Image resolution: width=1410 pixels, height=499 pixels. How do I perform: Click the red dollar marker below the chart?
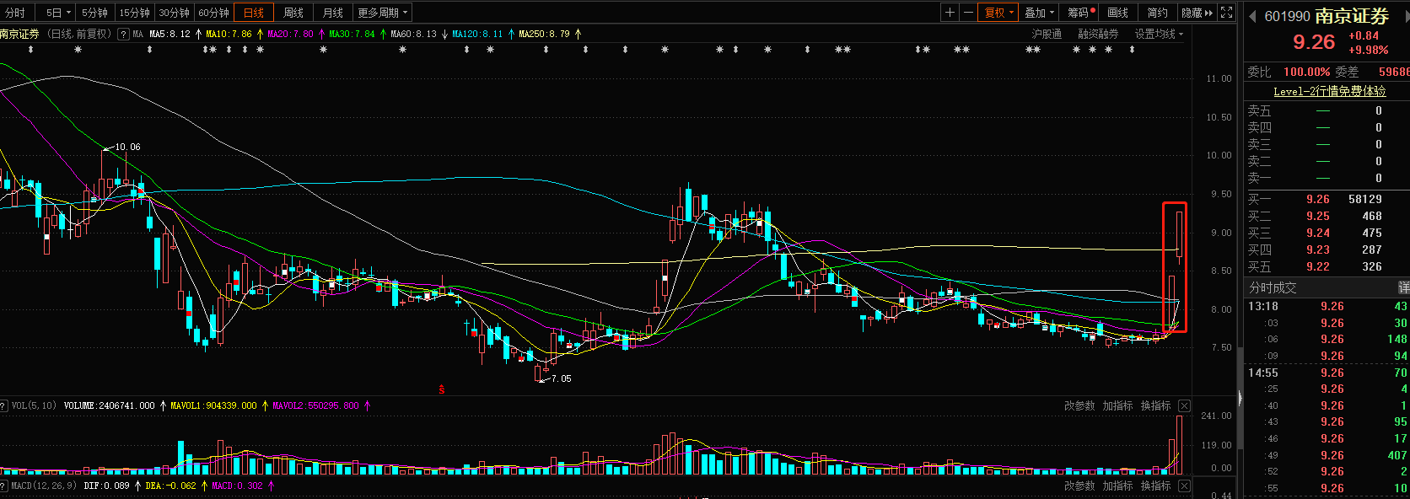pyautogui.click(x=441, y=389)
